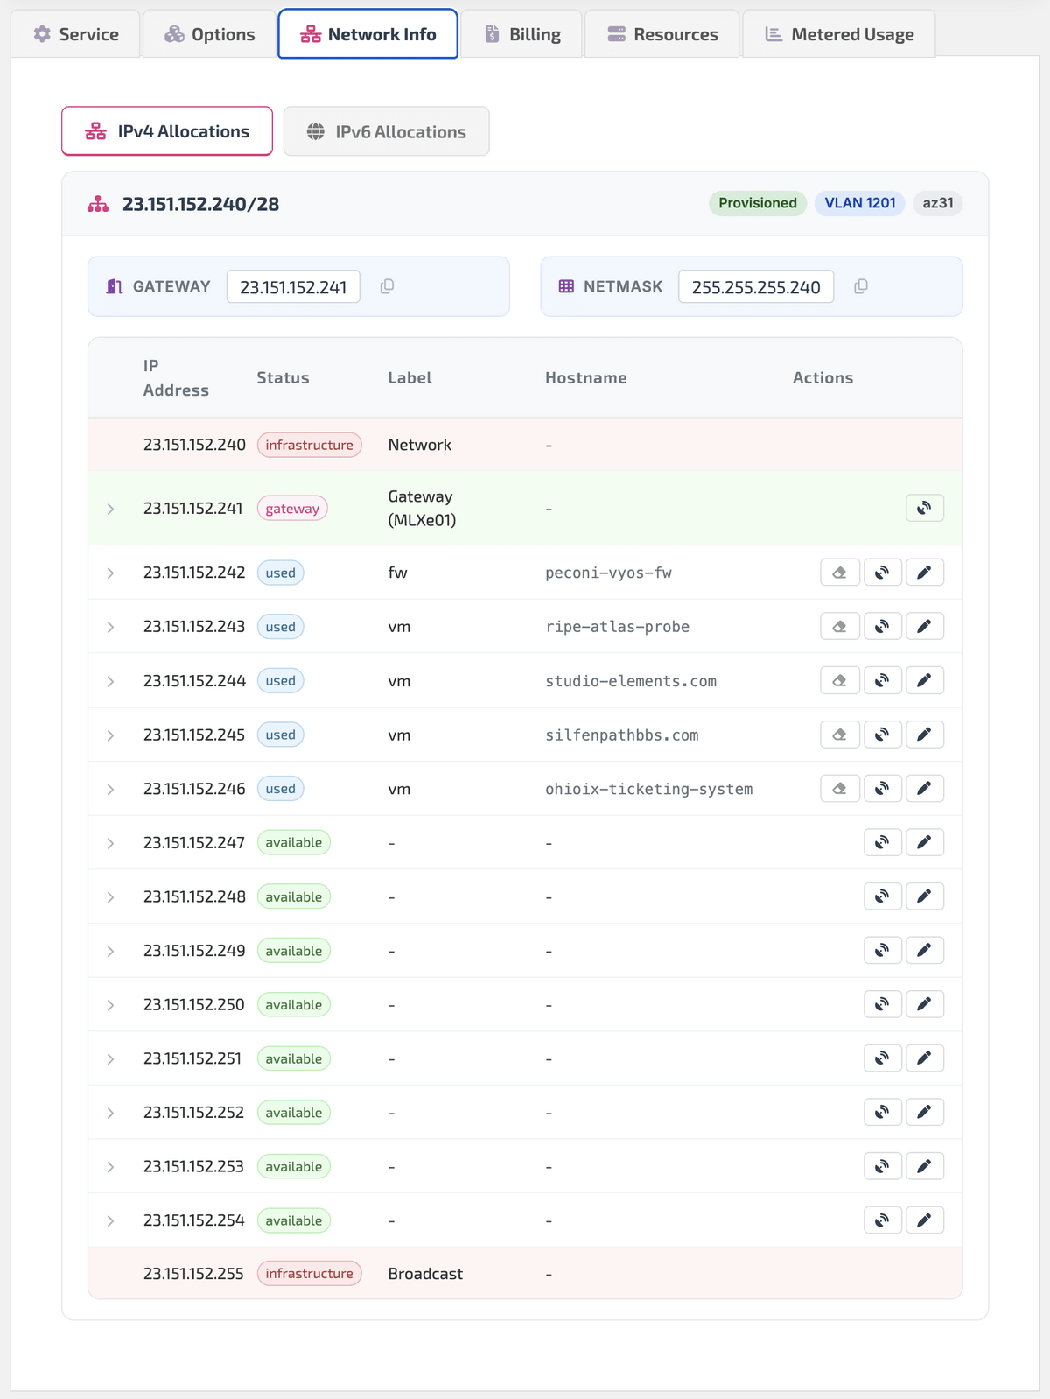Select the Network Info tab
This screenshot has height=1399, width=1050.
pyautogui.click(x=367, y=34)
